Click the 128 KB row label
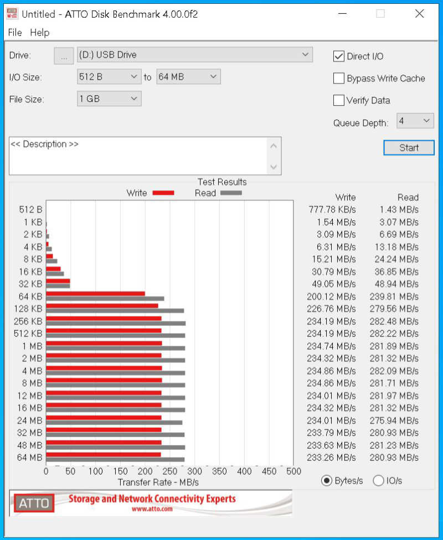 click(x=28, y=309)
